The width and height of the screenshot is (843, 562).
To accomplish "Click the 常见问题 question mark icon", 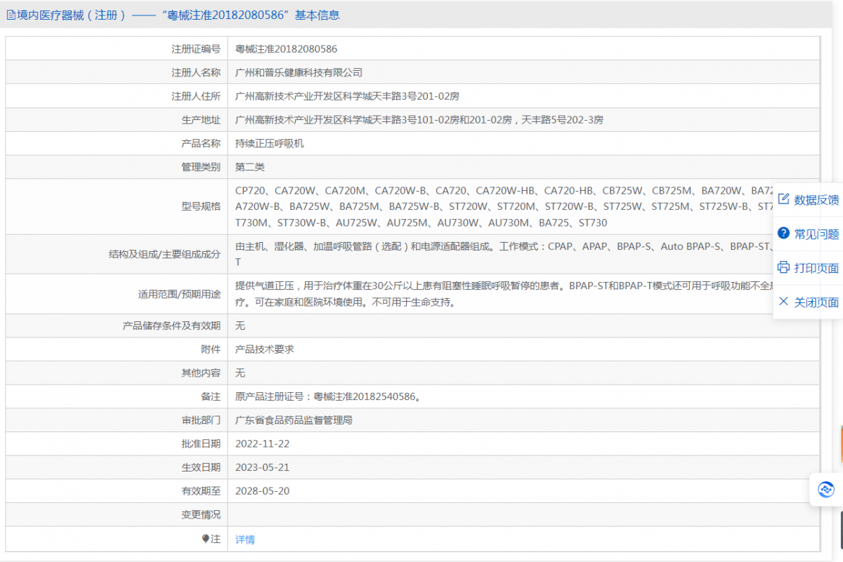I will [x=783, y=234].
